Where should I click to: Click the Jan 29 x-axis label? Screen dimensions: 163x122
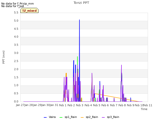click(x=37, y=105)
